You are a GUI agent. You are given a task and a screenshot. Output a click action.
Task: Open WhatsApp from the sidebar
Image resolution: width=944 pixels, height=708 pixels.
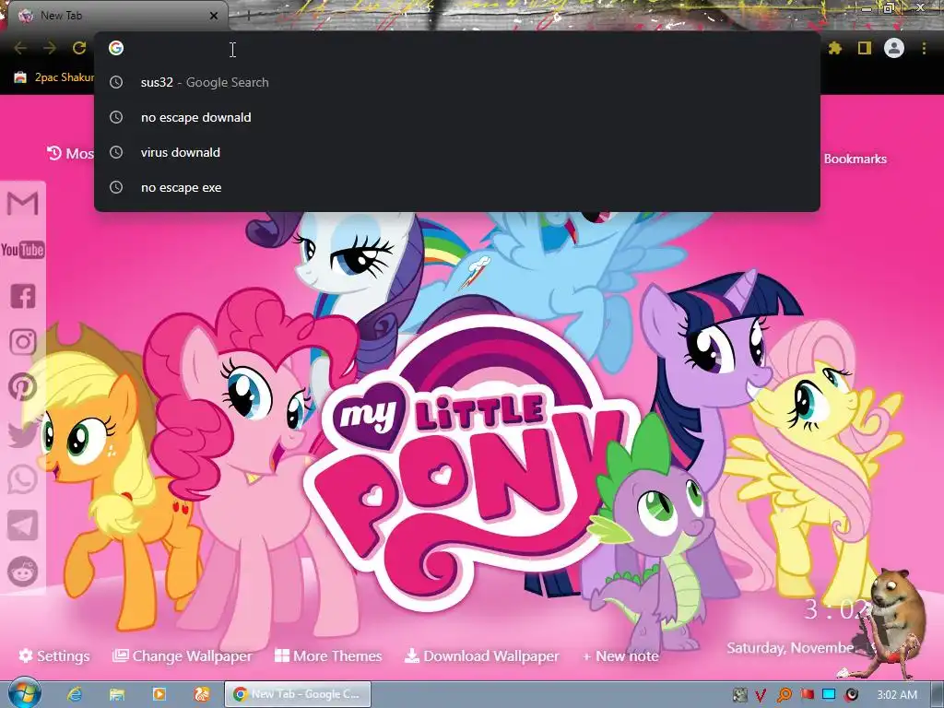pos(22,479)
